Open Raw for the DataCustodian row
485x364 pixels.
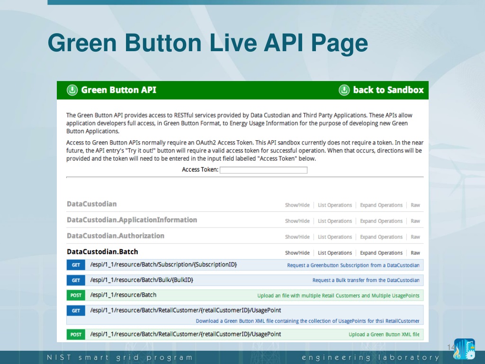415,205
